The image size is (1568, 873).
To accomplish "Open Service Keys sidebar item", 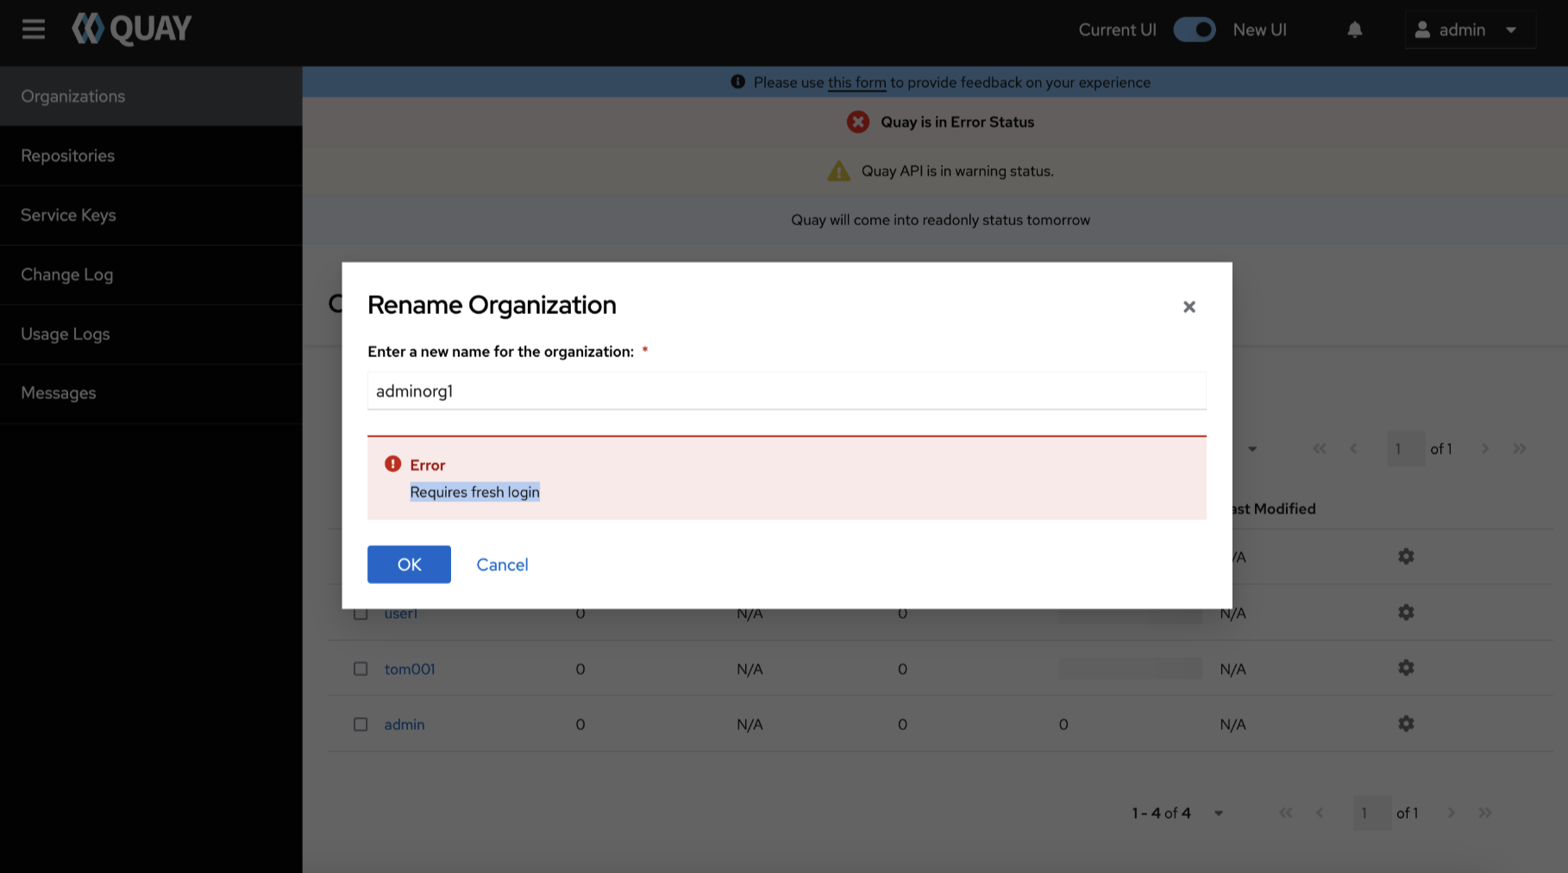I will pyautogui.click(x=68, y=216).
